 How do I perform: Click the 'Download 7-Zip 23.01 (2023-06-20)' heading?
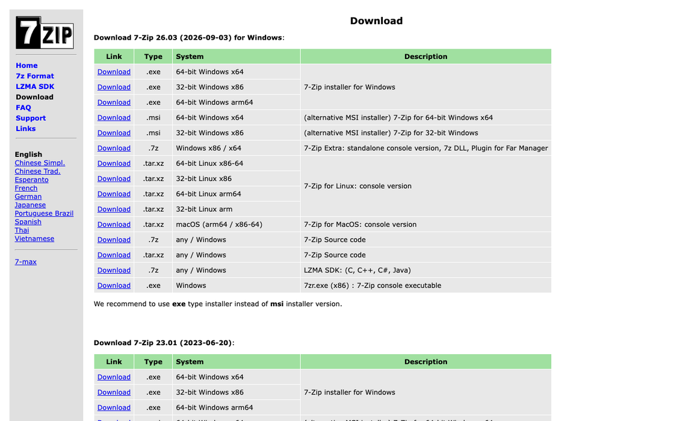[x=164, y=343]
